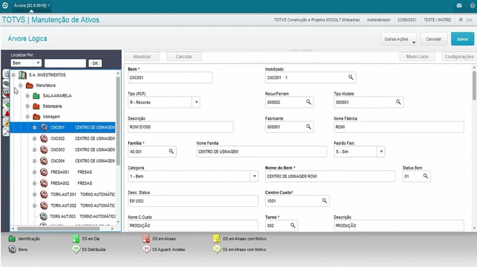The width and height of the screenshot is (477, 268).
Task: Collapse the Usinagem tree node
Action: pos(27,117)
